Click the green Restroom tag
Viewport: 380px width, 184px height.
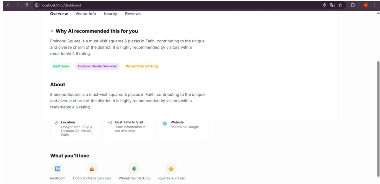[61, 66]
